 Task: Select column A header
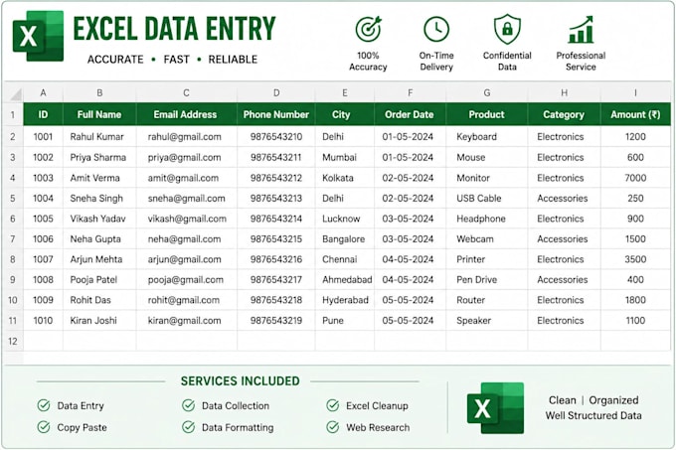(43, 92)
